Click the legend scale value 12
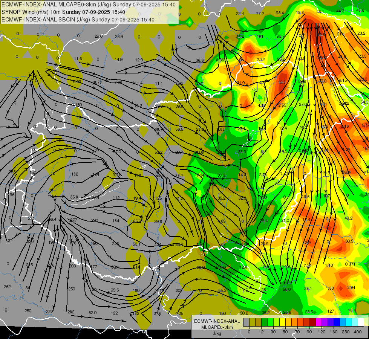 261,332
